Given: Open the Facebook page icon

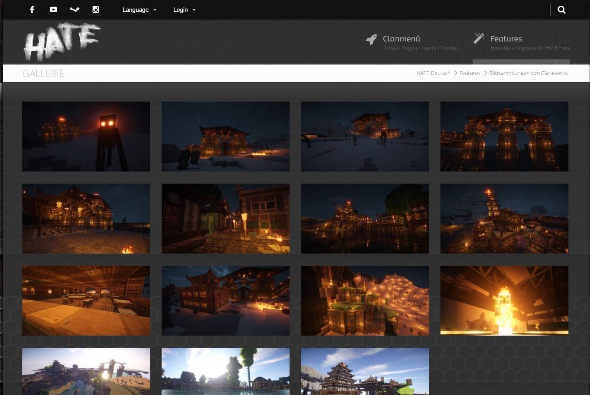Looking at the screenshot, I should click(32, 9).
